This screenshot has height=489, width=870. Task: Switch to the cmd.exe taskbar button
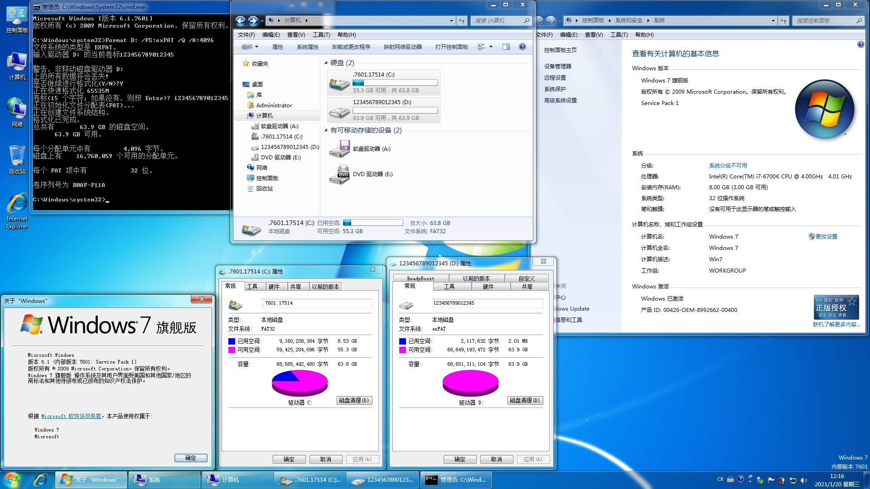[x=456, y=480]
